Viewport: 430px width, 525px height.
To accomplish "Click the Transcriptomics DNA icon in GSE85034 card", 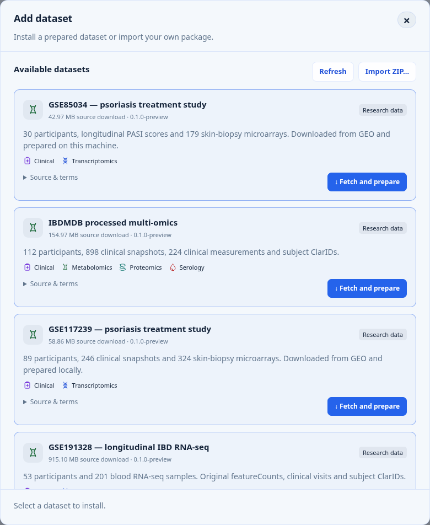I will [65, 161].
